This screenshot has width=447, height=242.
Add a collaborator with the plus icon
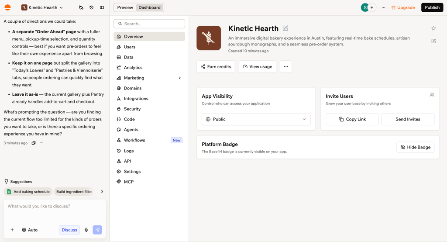(x=372, y=7)
